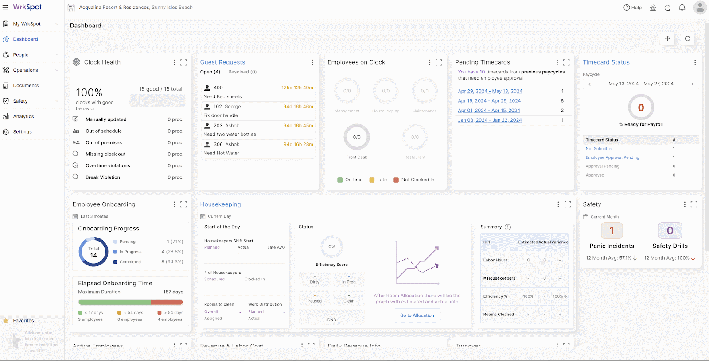
Task: Switch to the Resolved (0) tab
Action: (242, 72)
